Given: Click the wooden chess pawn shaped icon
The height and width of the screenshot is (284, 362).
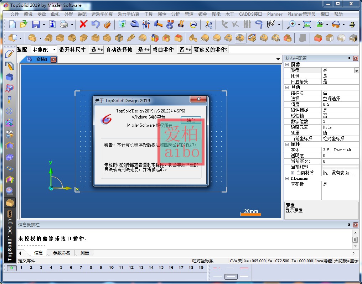Looking at the screenshot, I should (131, 38).
